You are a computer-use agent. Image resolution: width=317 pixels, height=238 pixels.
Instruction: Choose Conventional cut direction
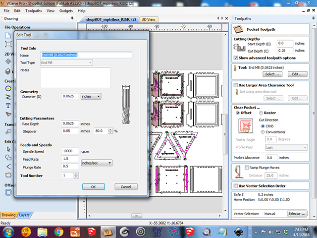[263, 132]
